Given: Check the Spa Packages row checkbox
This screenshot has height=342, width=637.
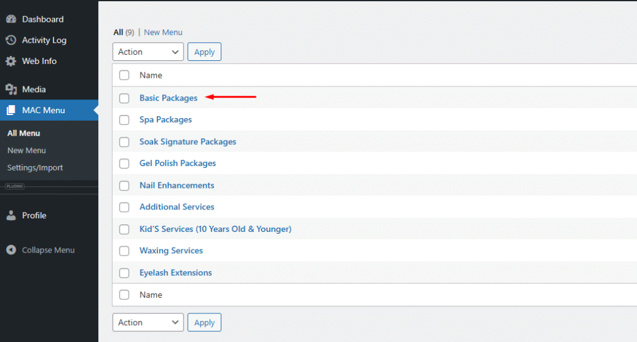Looking at the screenshot, I should tap(124, 120).
